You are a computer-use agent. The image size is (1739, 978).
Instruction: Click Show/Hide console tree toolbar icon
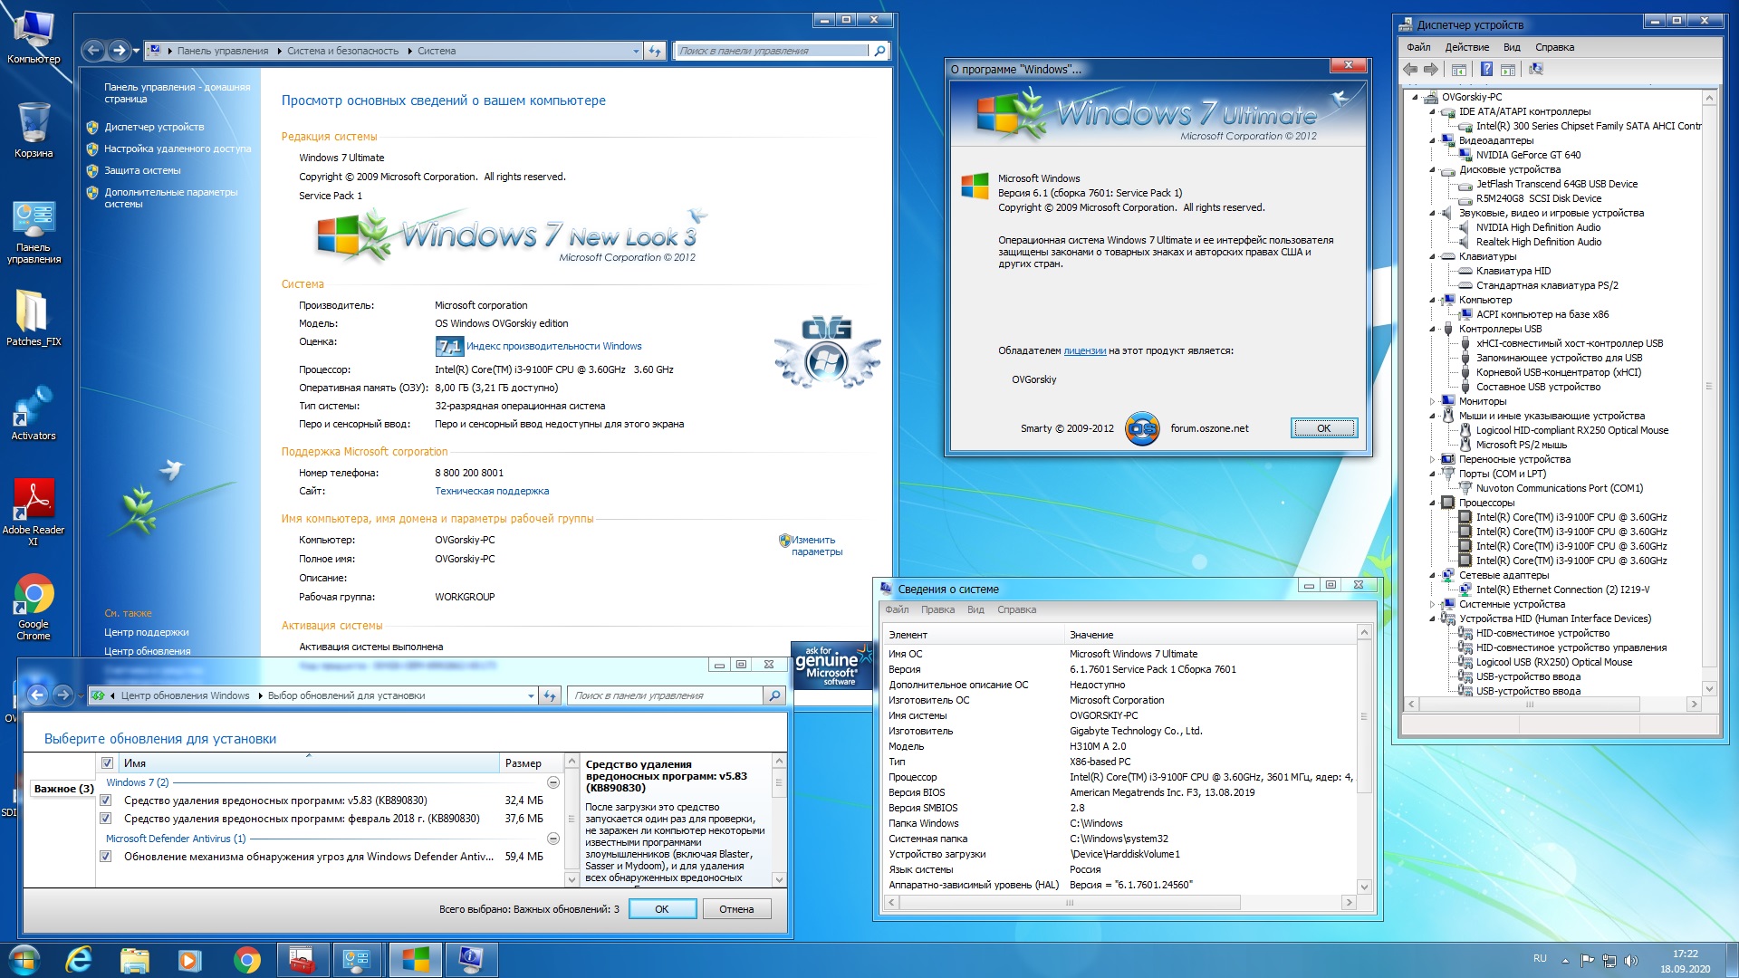1459,69
